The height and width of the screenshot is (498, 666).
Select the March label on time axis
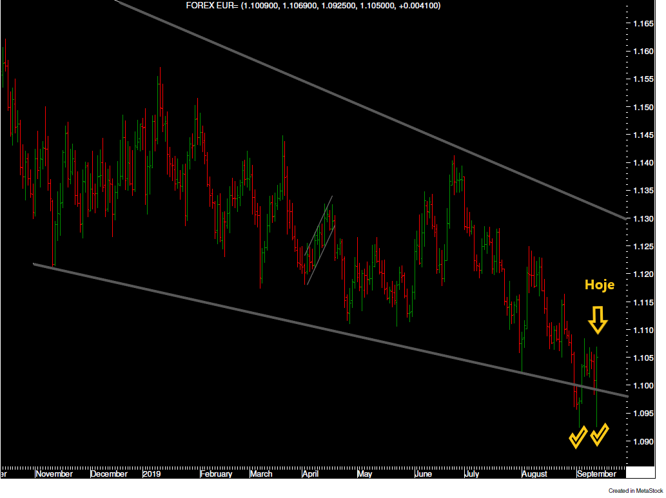click(261, 474)
